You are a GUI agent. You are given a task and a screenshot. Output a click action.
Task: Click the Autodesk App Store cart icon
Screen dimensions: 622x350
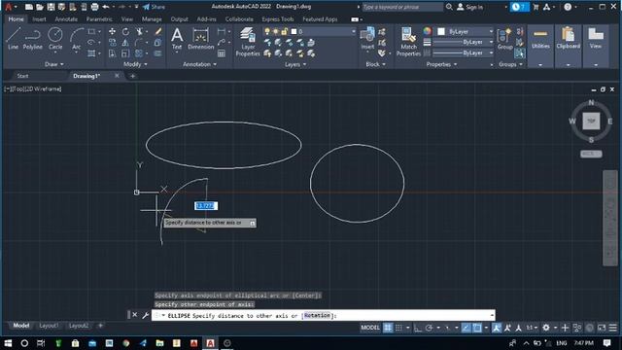(536, 7)
